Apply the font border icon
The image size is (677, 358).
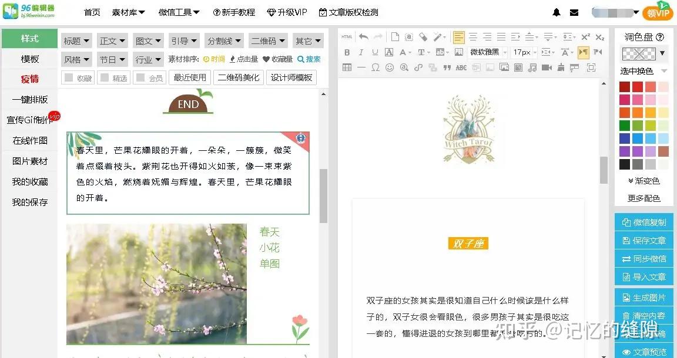coord(389,52)
